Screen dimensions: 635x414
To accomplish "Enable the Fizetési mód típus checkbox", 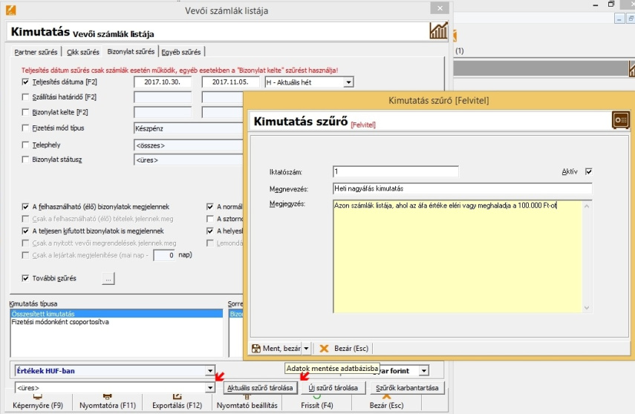I will (x=26, y=128).
